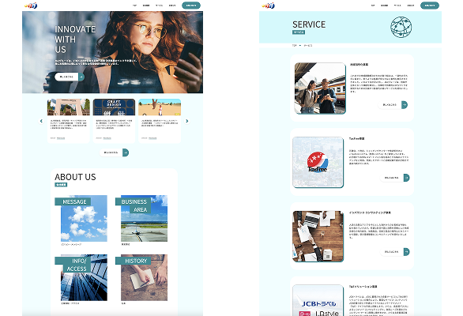Show previous news card with left carousel arrow

coord(41,121)
